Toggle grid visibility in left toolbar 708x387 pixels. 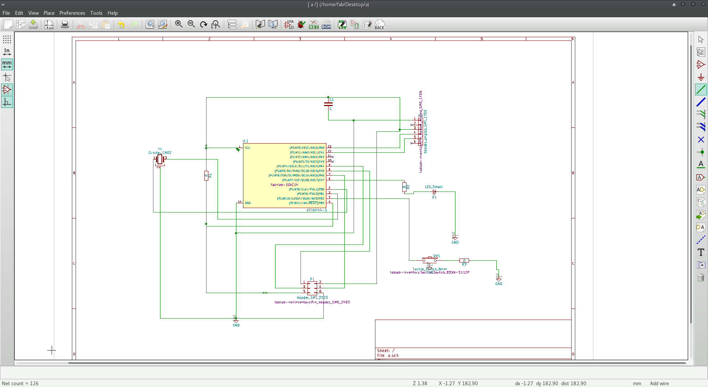7,39
